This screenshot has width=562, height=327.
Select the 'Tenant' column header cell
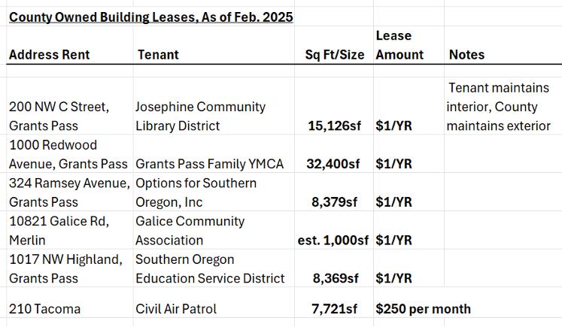pos(159,55)
